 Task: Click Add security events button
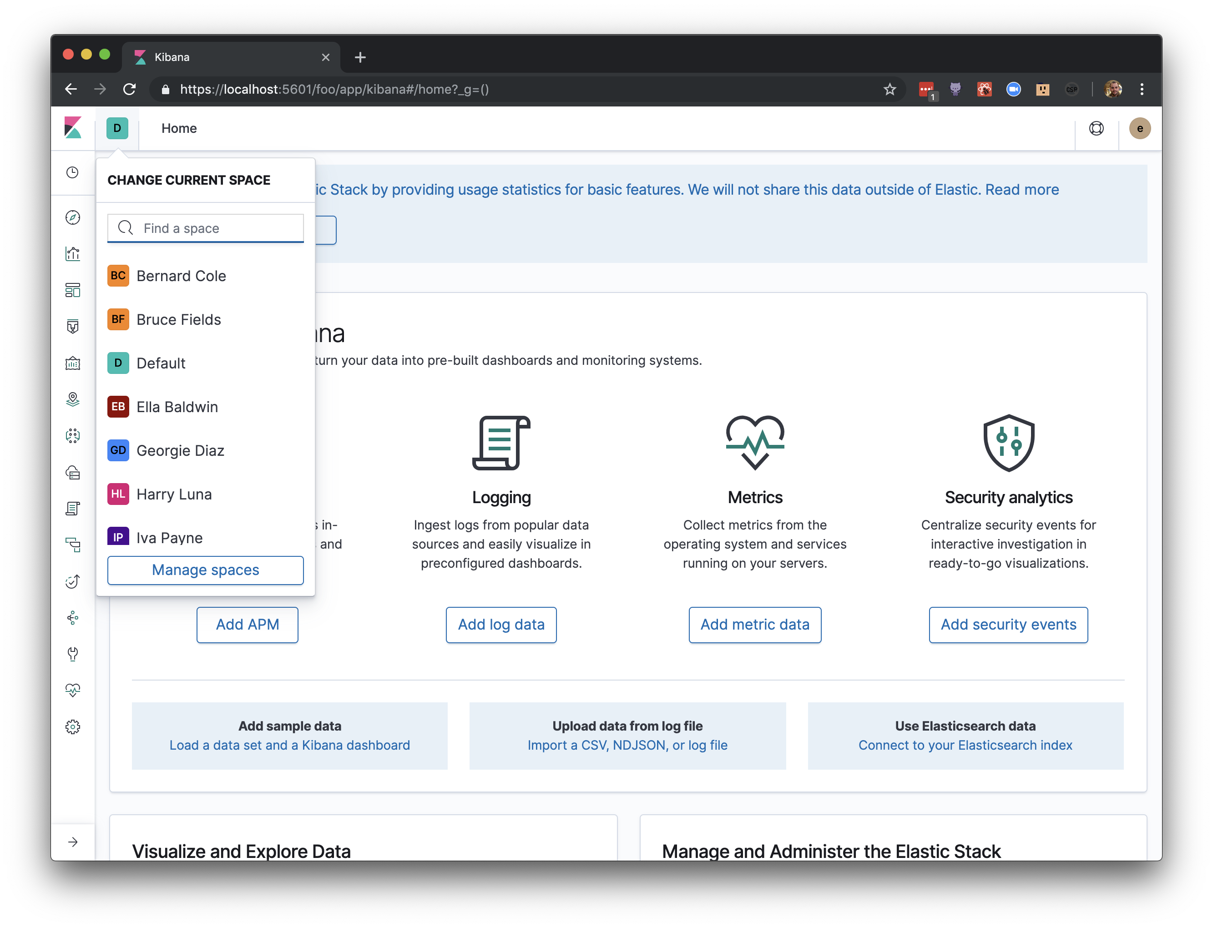1008,625
